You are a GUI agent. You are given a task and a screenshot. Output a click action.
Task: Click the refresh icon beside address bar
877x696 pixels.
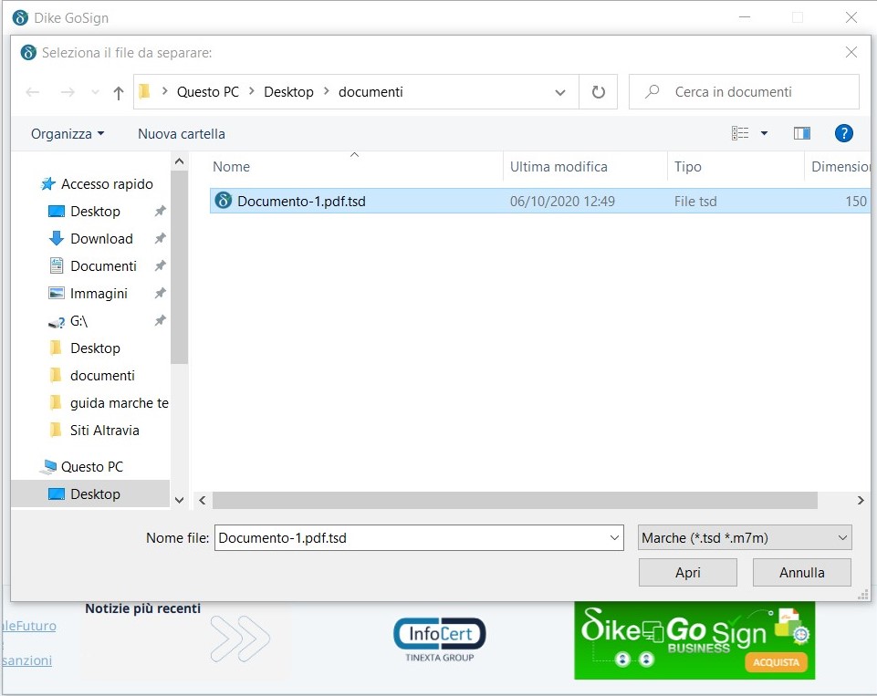click(x=599, y=92)
